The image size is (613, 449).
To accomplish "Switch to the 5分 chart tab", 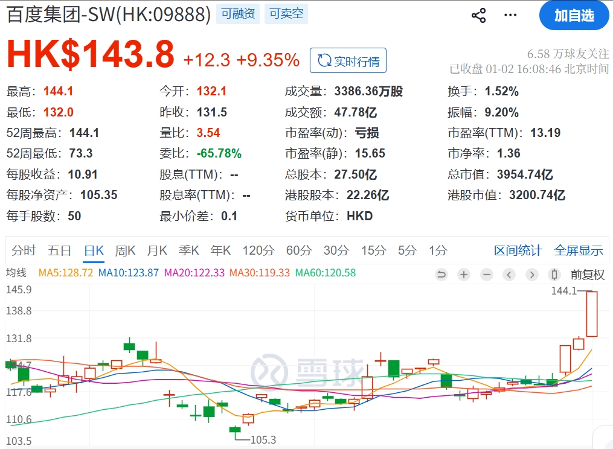I will (408, 250).
